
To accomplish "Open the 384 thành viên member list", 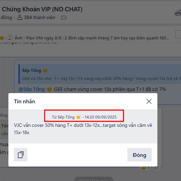I will coord(36,17).
